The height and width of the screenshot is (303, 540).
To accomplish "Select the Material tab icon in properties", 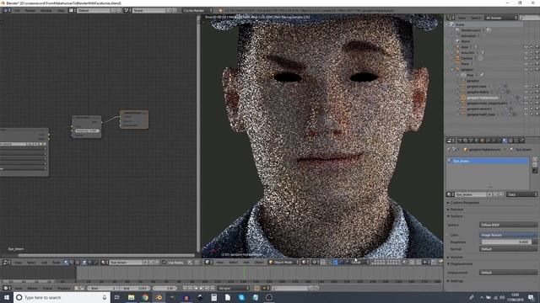I will point(505,141).
